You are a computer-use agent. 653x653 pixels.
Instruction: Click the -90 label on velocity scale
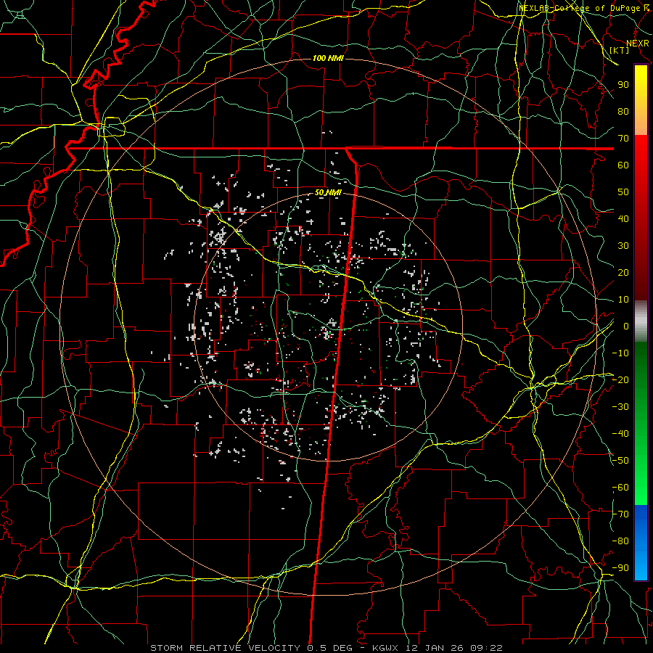(x=620, y=568)
